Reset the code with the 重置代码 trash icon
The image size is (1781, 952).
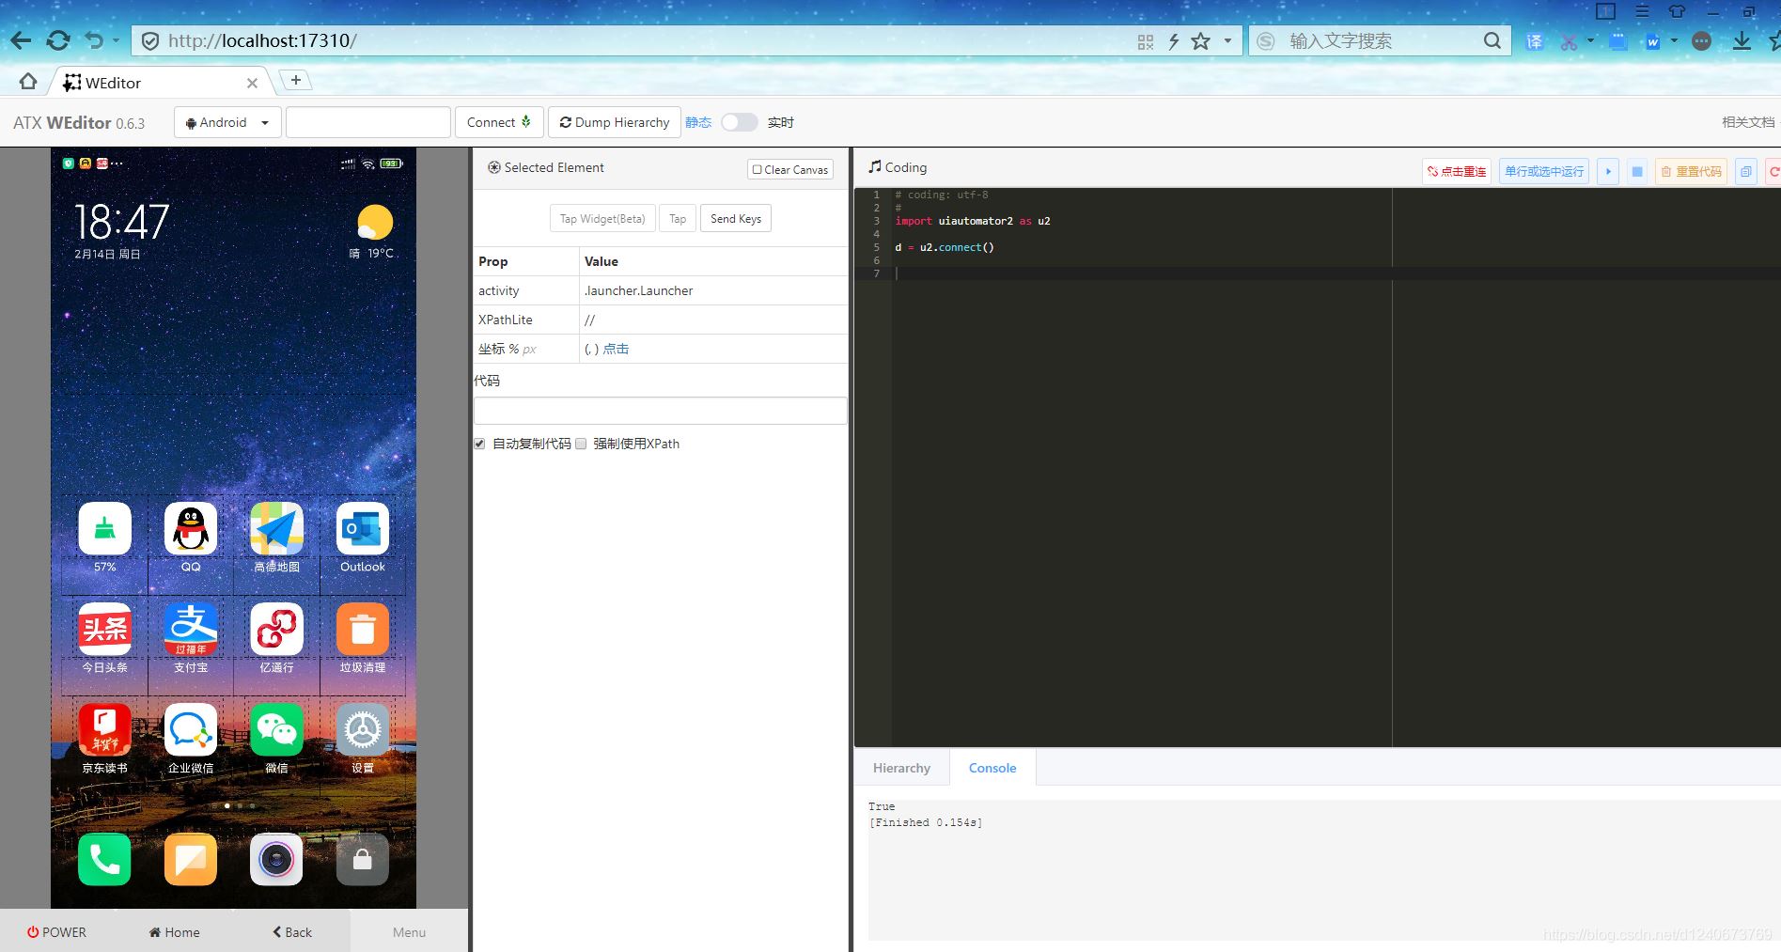(x=1691, y=171)
